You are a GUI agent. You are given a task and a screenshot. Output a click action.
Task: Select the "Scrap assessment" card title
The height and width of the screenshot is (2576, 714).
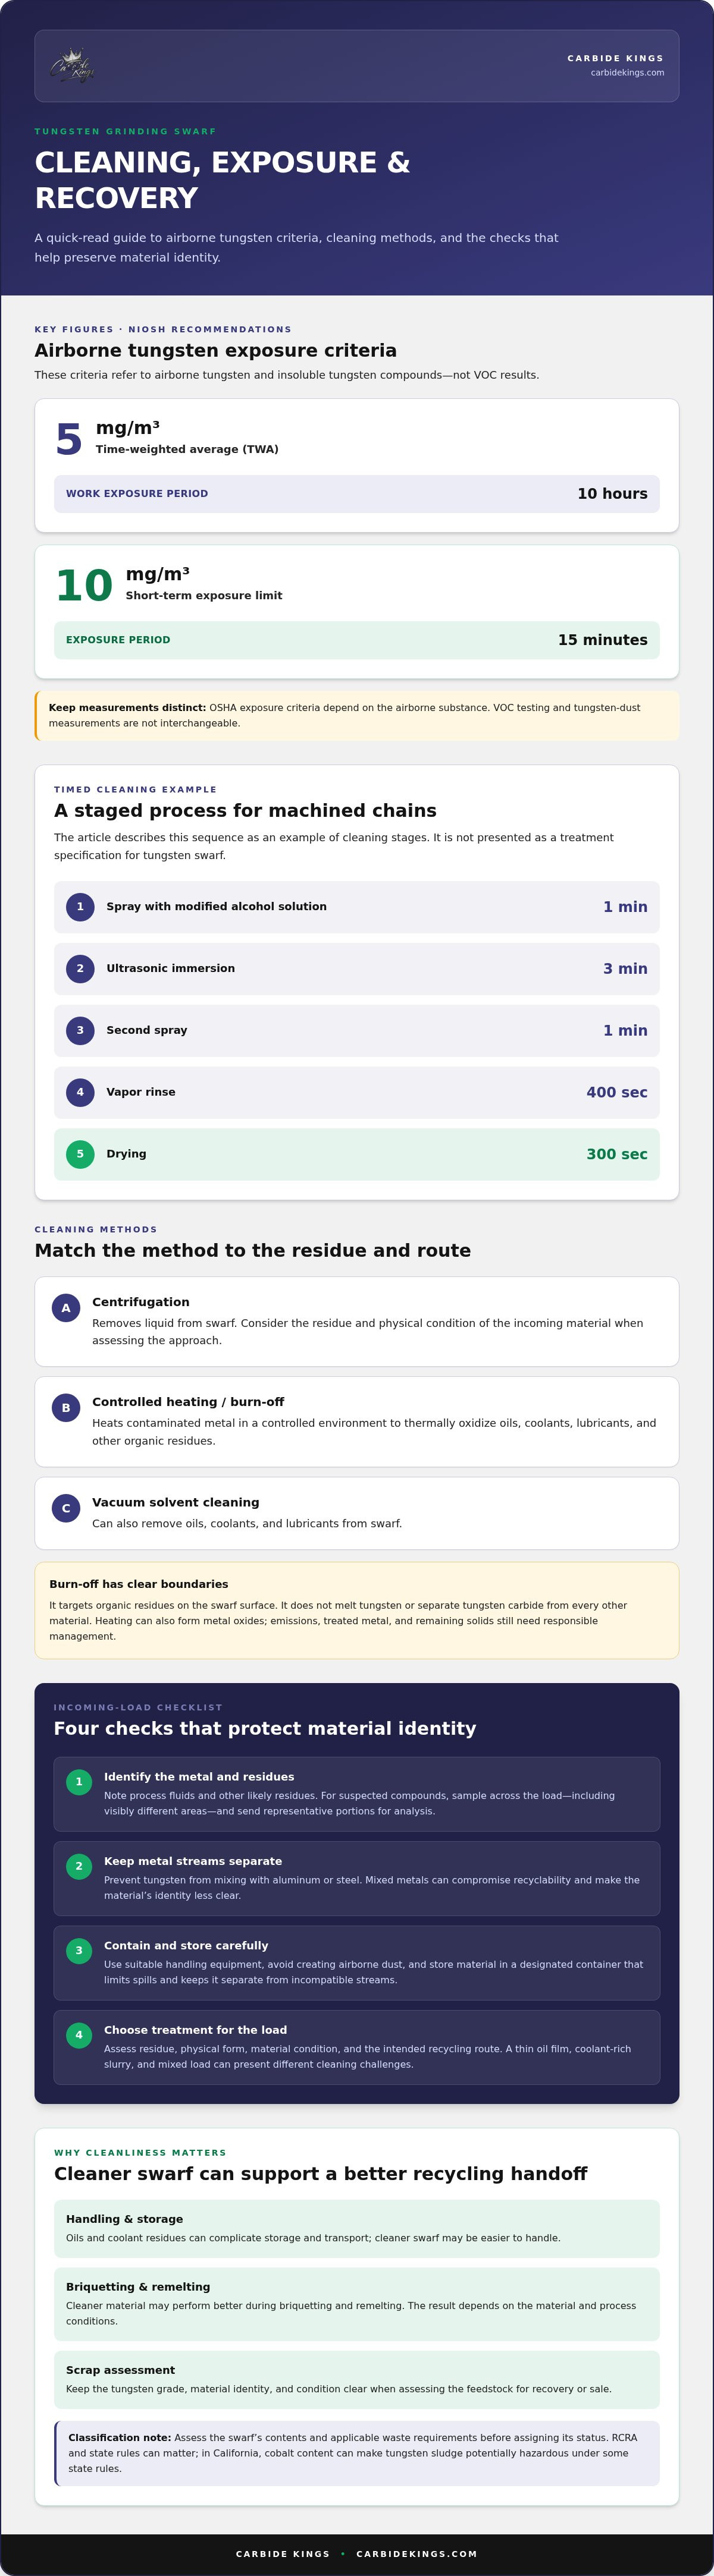[120, 2370]
